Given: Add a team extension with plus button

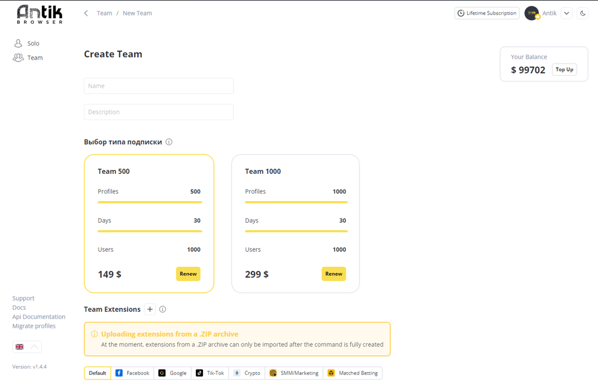Looking at the screenshot, I should 150,309.
